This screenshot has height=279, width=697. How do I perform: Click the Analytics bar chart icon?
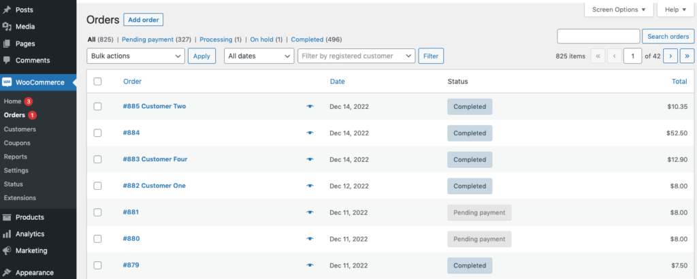[7, 233]
